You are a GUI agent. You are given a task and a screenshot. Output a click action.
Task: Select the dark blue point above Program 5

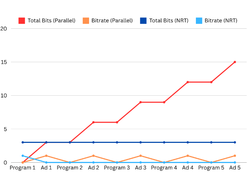[x=211, y=142]
